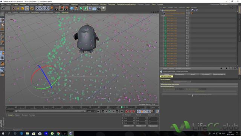Render the active view

click(x=57, y=8)
